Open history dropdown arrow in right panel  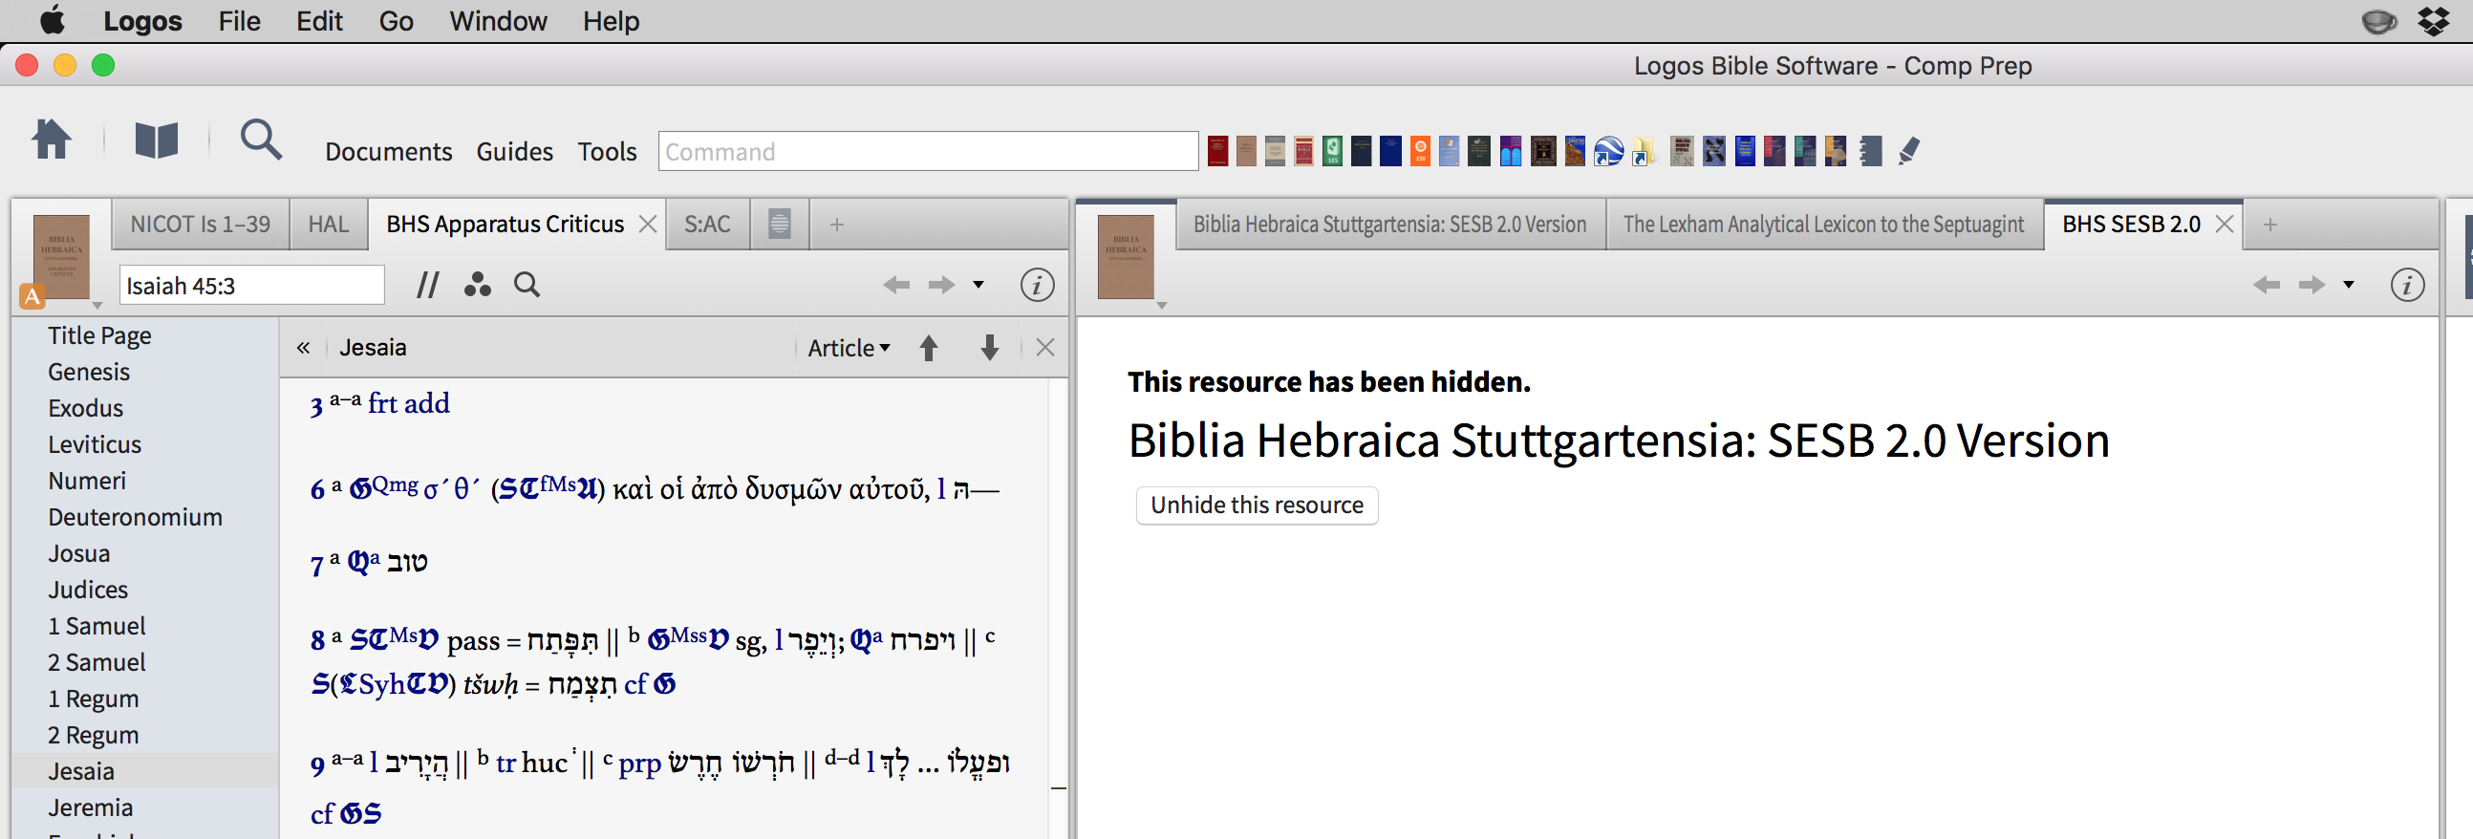[2348, 285]
